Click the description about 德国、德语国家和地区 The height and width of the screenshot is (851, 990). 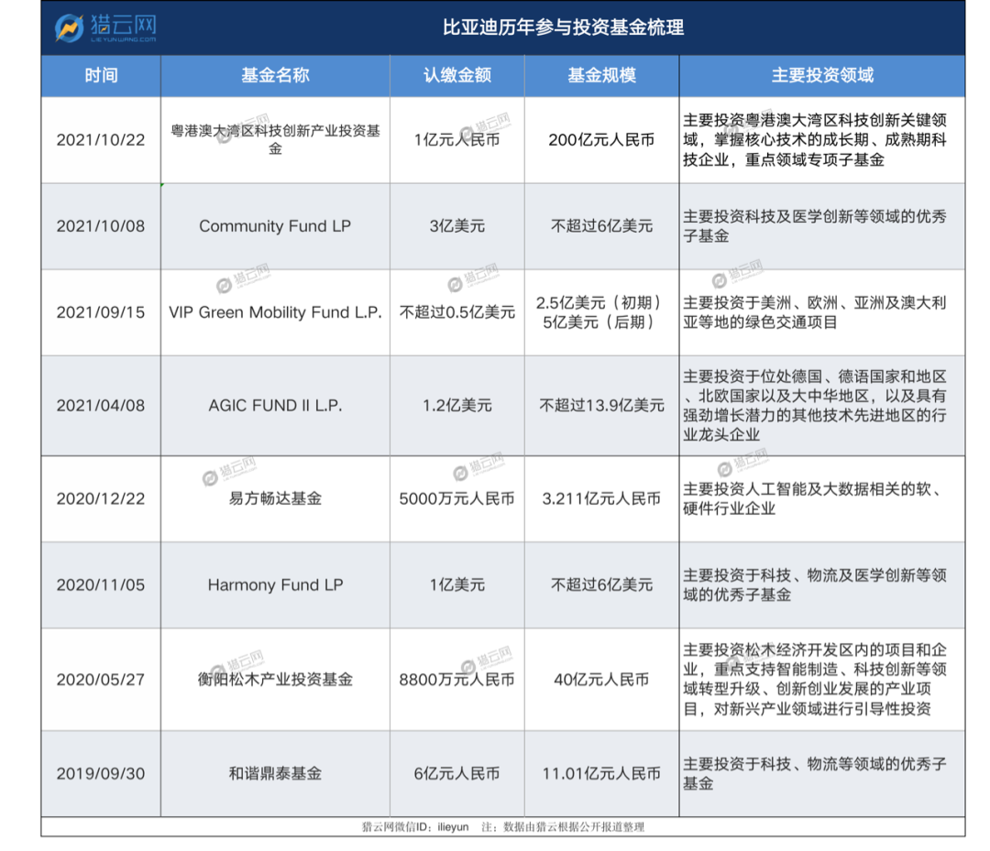coord(815,406)
